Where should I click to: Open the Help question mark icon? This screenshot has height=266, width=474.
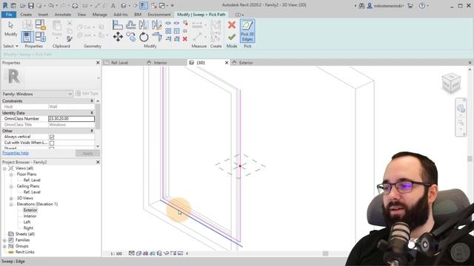click(x=422, y=5)
